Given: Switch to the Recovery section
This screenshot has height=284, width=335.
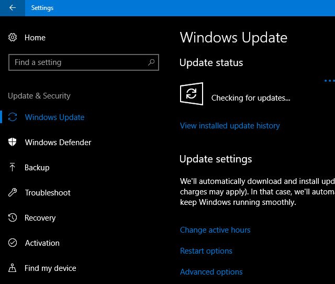Looking at the screenshot, I should [40, 218].
